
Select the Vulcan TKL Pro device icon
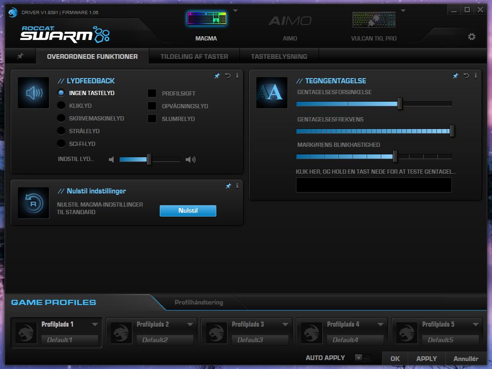pos(374,19)
